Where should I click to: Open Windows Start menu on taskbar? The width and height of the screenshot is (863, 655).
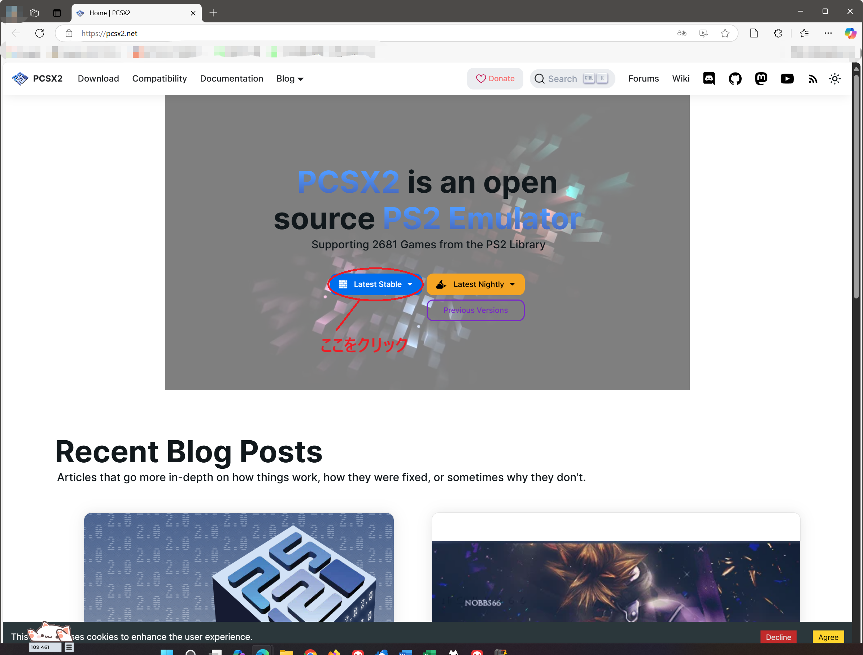[167, 653]
